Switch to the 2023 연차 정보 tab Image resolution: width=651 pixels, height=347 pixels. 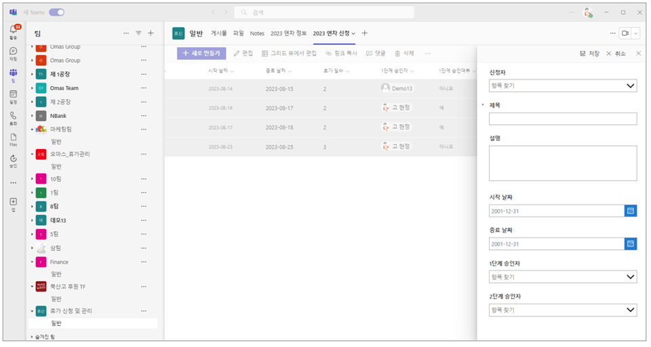(289, 33)
